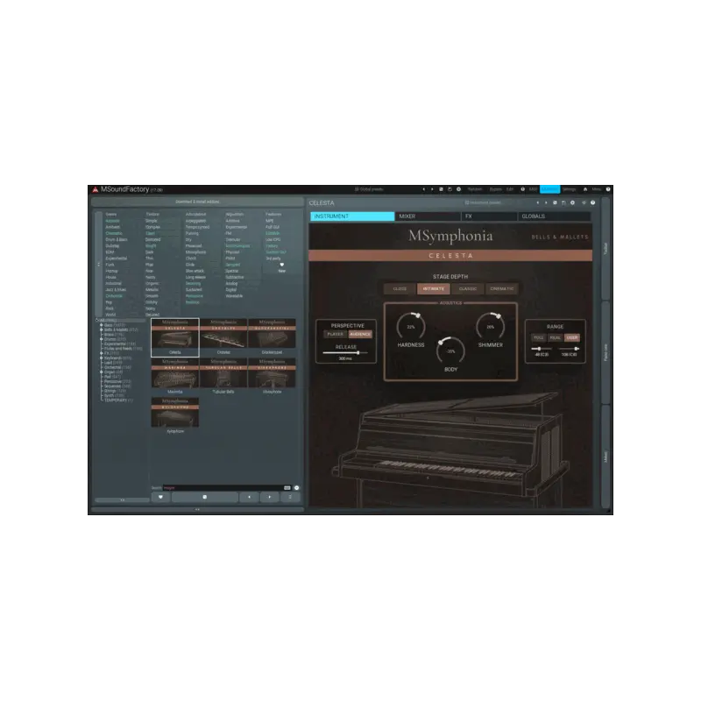
Task: Expand the FX category tree node
Action: point(102,353)
